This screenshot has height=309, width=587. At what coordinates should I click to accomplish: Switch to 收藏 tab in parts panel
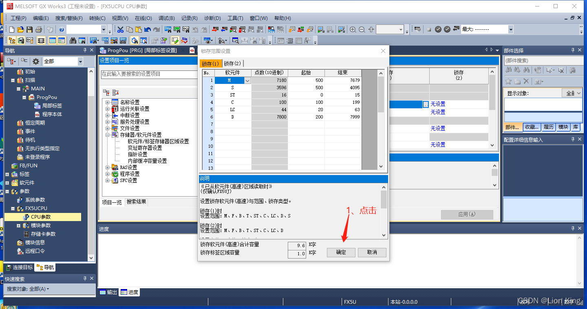[532, 127]
